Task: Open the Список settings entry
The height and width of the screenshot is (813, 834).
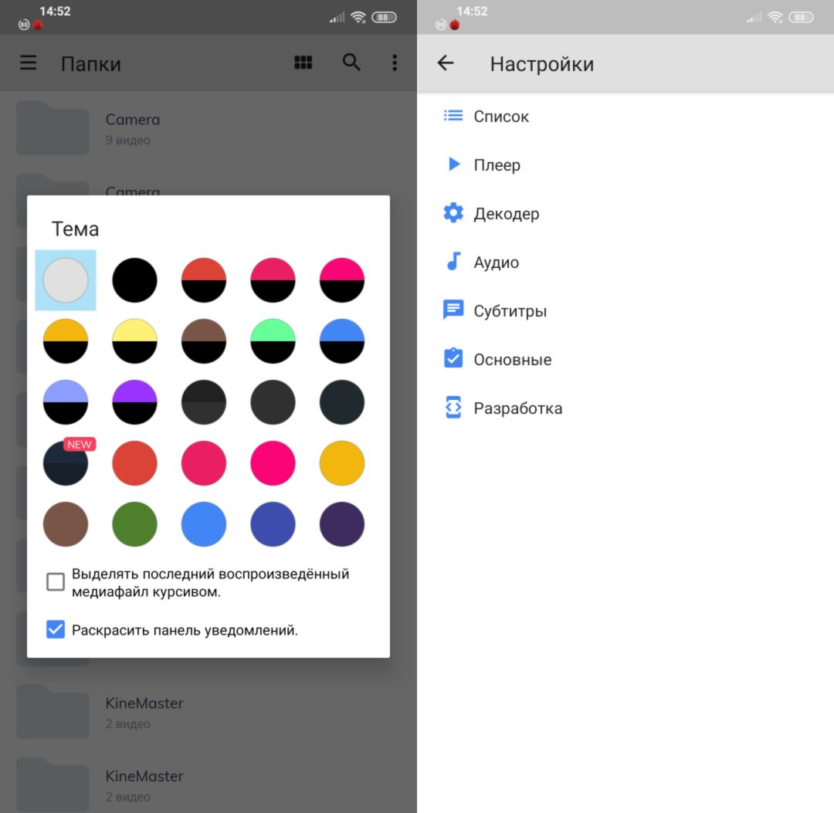Action: coord(625,116)
